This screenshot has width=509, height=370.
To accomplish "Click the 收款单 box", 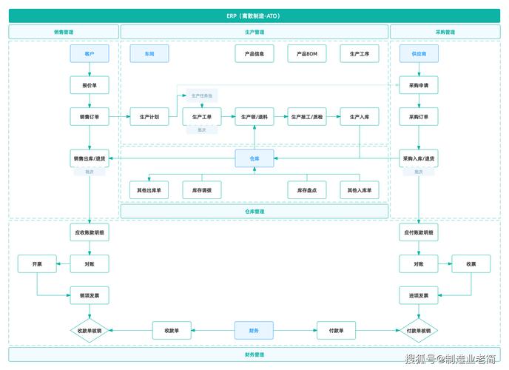I will coord(172,330).
